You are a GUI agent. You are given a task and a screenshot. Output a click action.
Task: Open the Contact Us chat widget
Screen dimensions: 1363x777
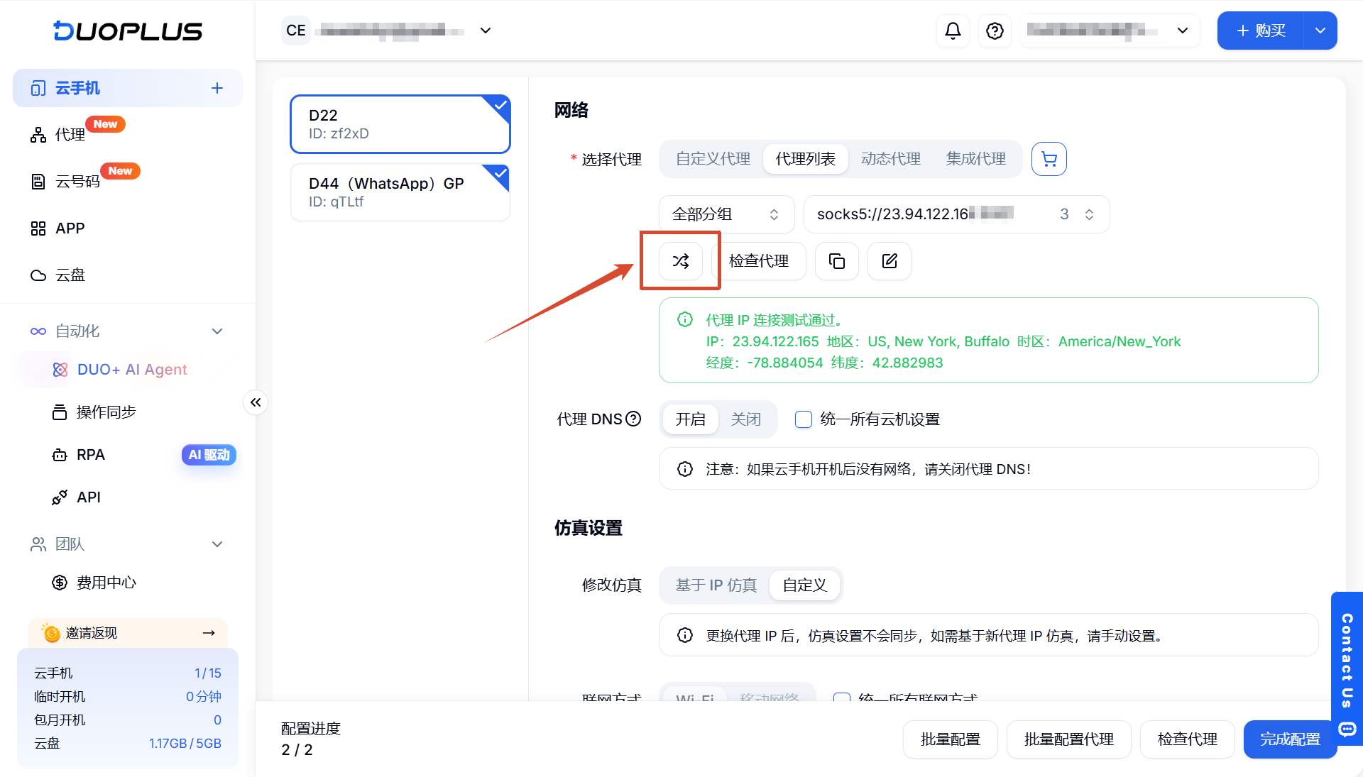pos(1347,668)
